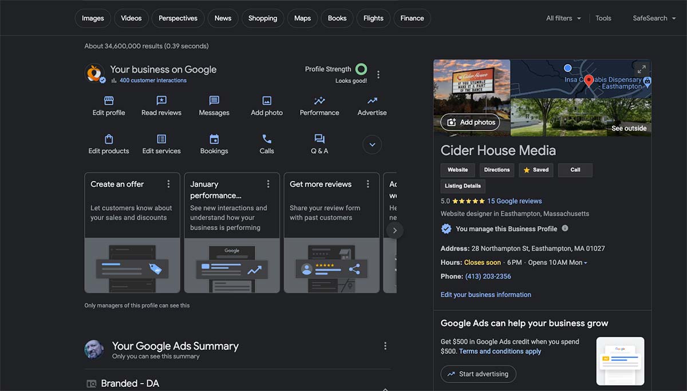
Task: Open the All filters dropdown
Action: (563, 18)
